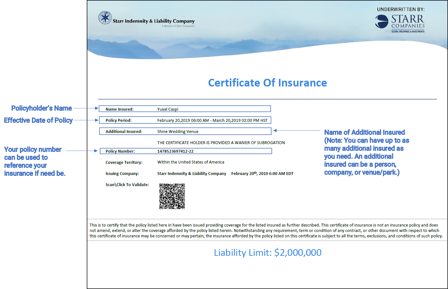Screen dimensions: 448x289
Task: Click the 'UNDERWRITTEN BY:' text
Action: (x=401, y=9)
